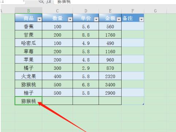The image size is (176, 132).
Task: Open the 备注 column filter dropdown
Action: pyautogui.click(x=141, y=19)
